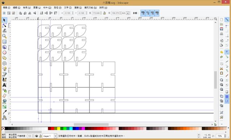This screenshot has height=140, width=231.
Task: Click the Duplicate object icon
Action: [221, 96]
